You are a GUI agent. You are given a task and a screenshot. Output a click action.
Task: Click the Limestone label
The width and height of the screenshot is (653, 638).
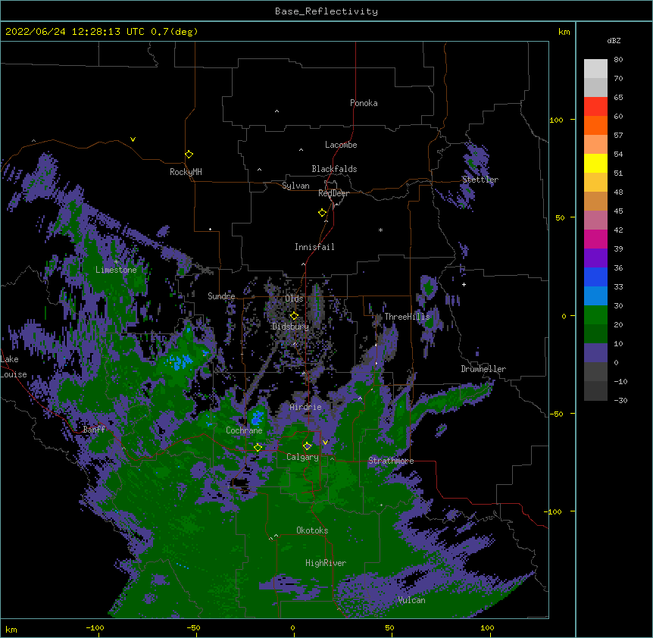[x=116, y=270]
